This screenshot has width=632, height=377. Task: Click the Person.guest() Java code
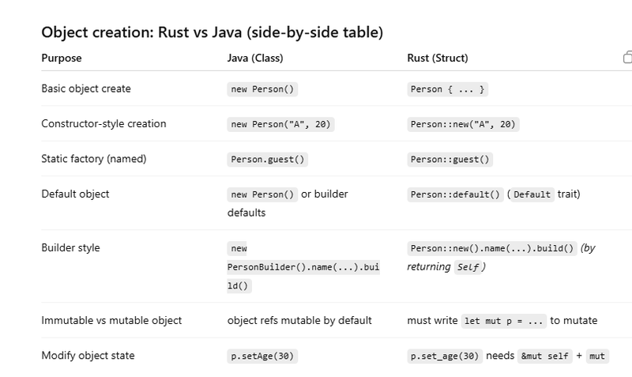click(268, 159)
